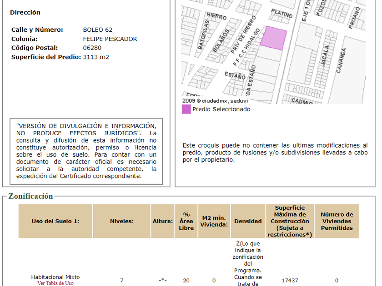
Task: Select the colonia value 'FELIPE PESCADOR'
Action: (110, 39)
